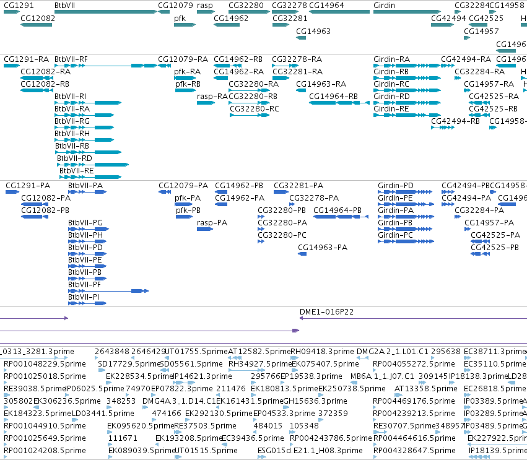Select protein pfk-PA
The width and height of the screenshot is (527, 460).
pos(188,198)
